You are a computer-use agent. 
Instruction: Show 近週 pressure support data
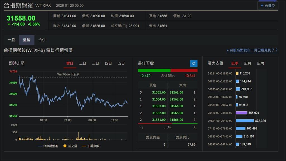260,63
